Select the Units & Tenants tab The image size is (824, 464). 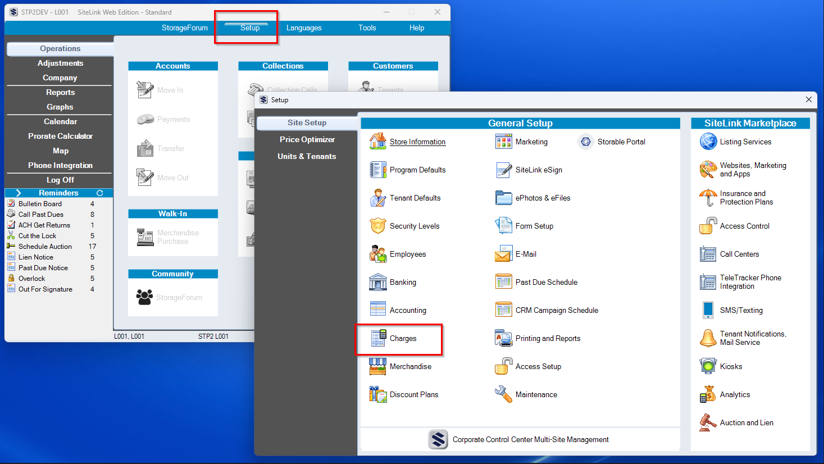click(307, 156)
